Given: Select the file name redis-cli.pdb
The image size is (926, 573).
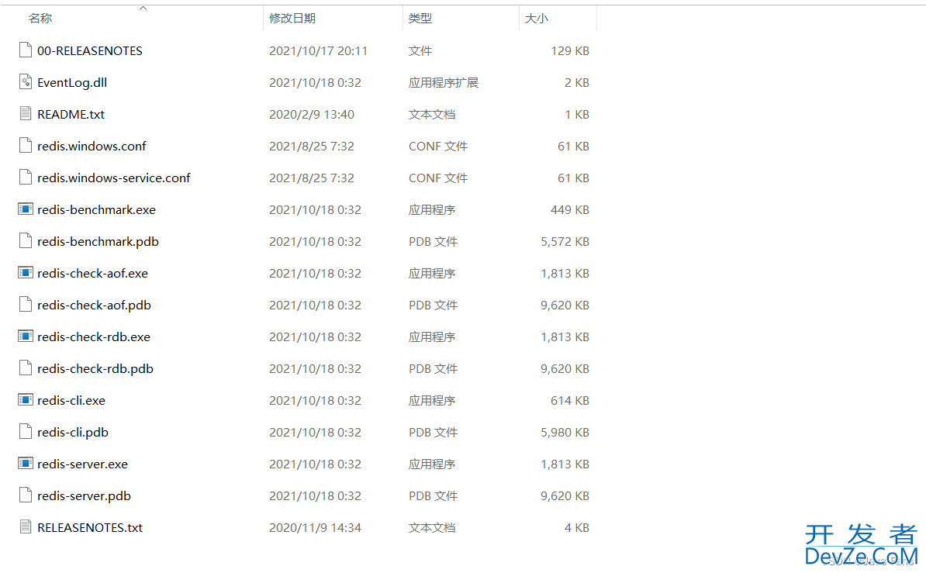Looking at the screenshot, I should [x=73, y=433].
